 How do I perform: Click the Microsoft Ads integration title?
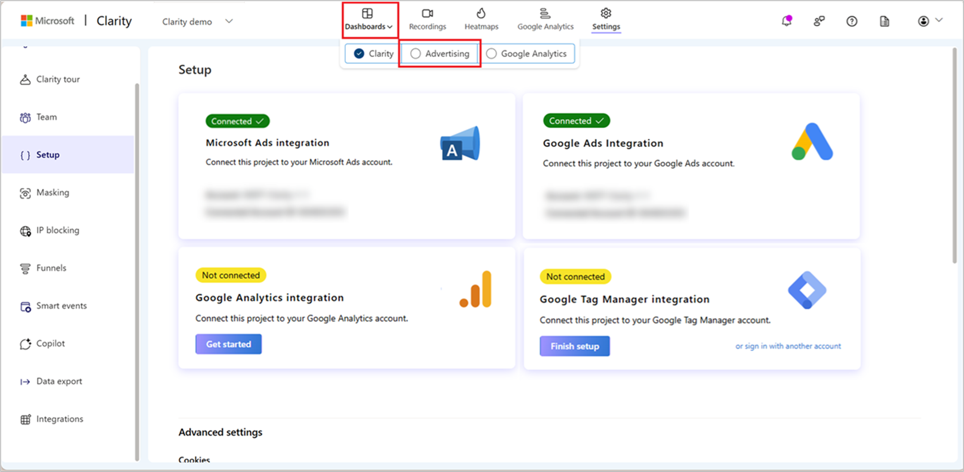[x=267, y=143]
